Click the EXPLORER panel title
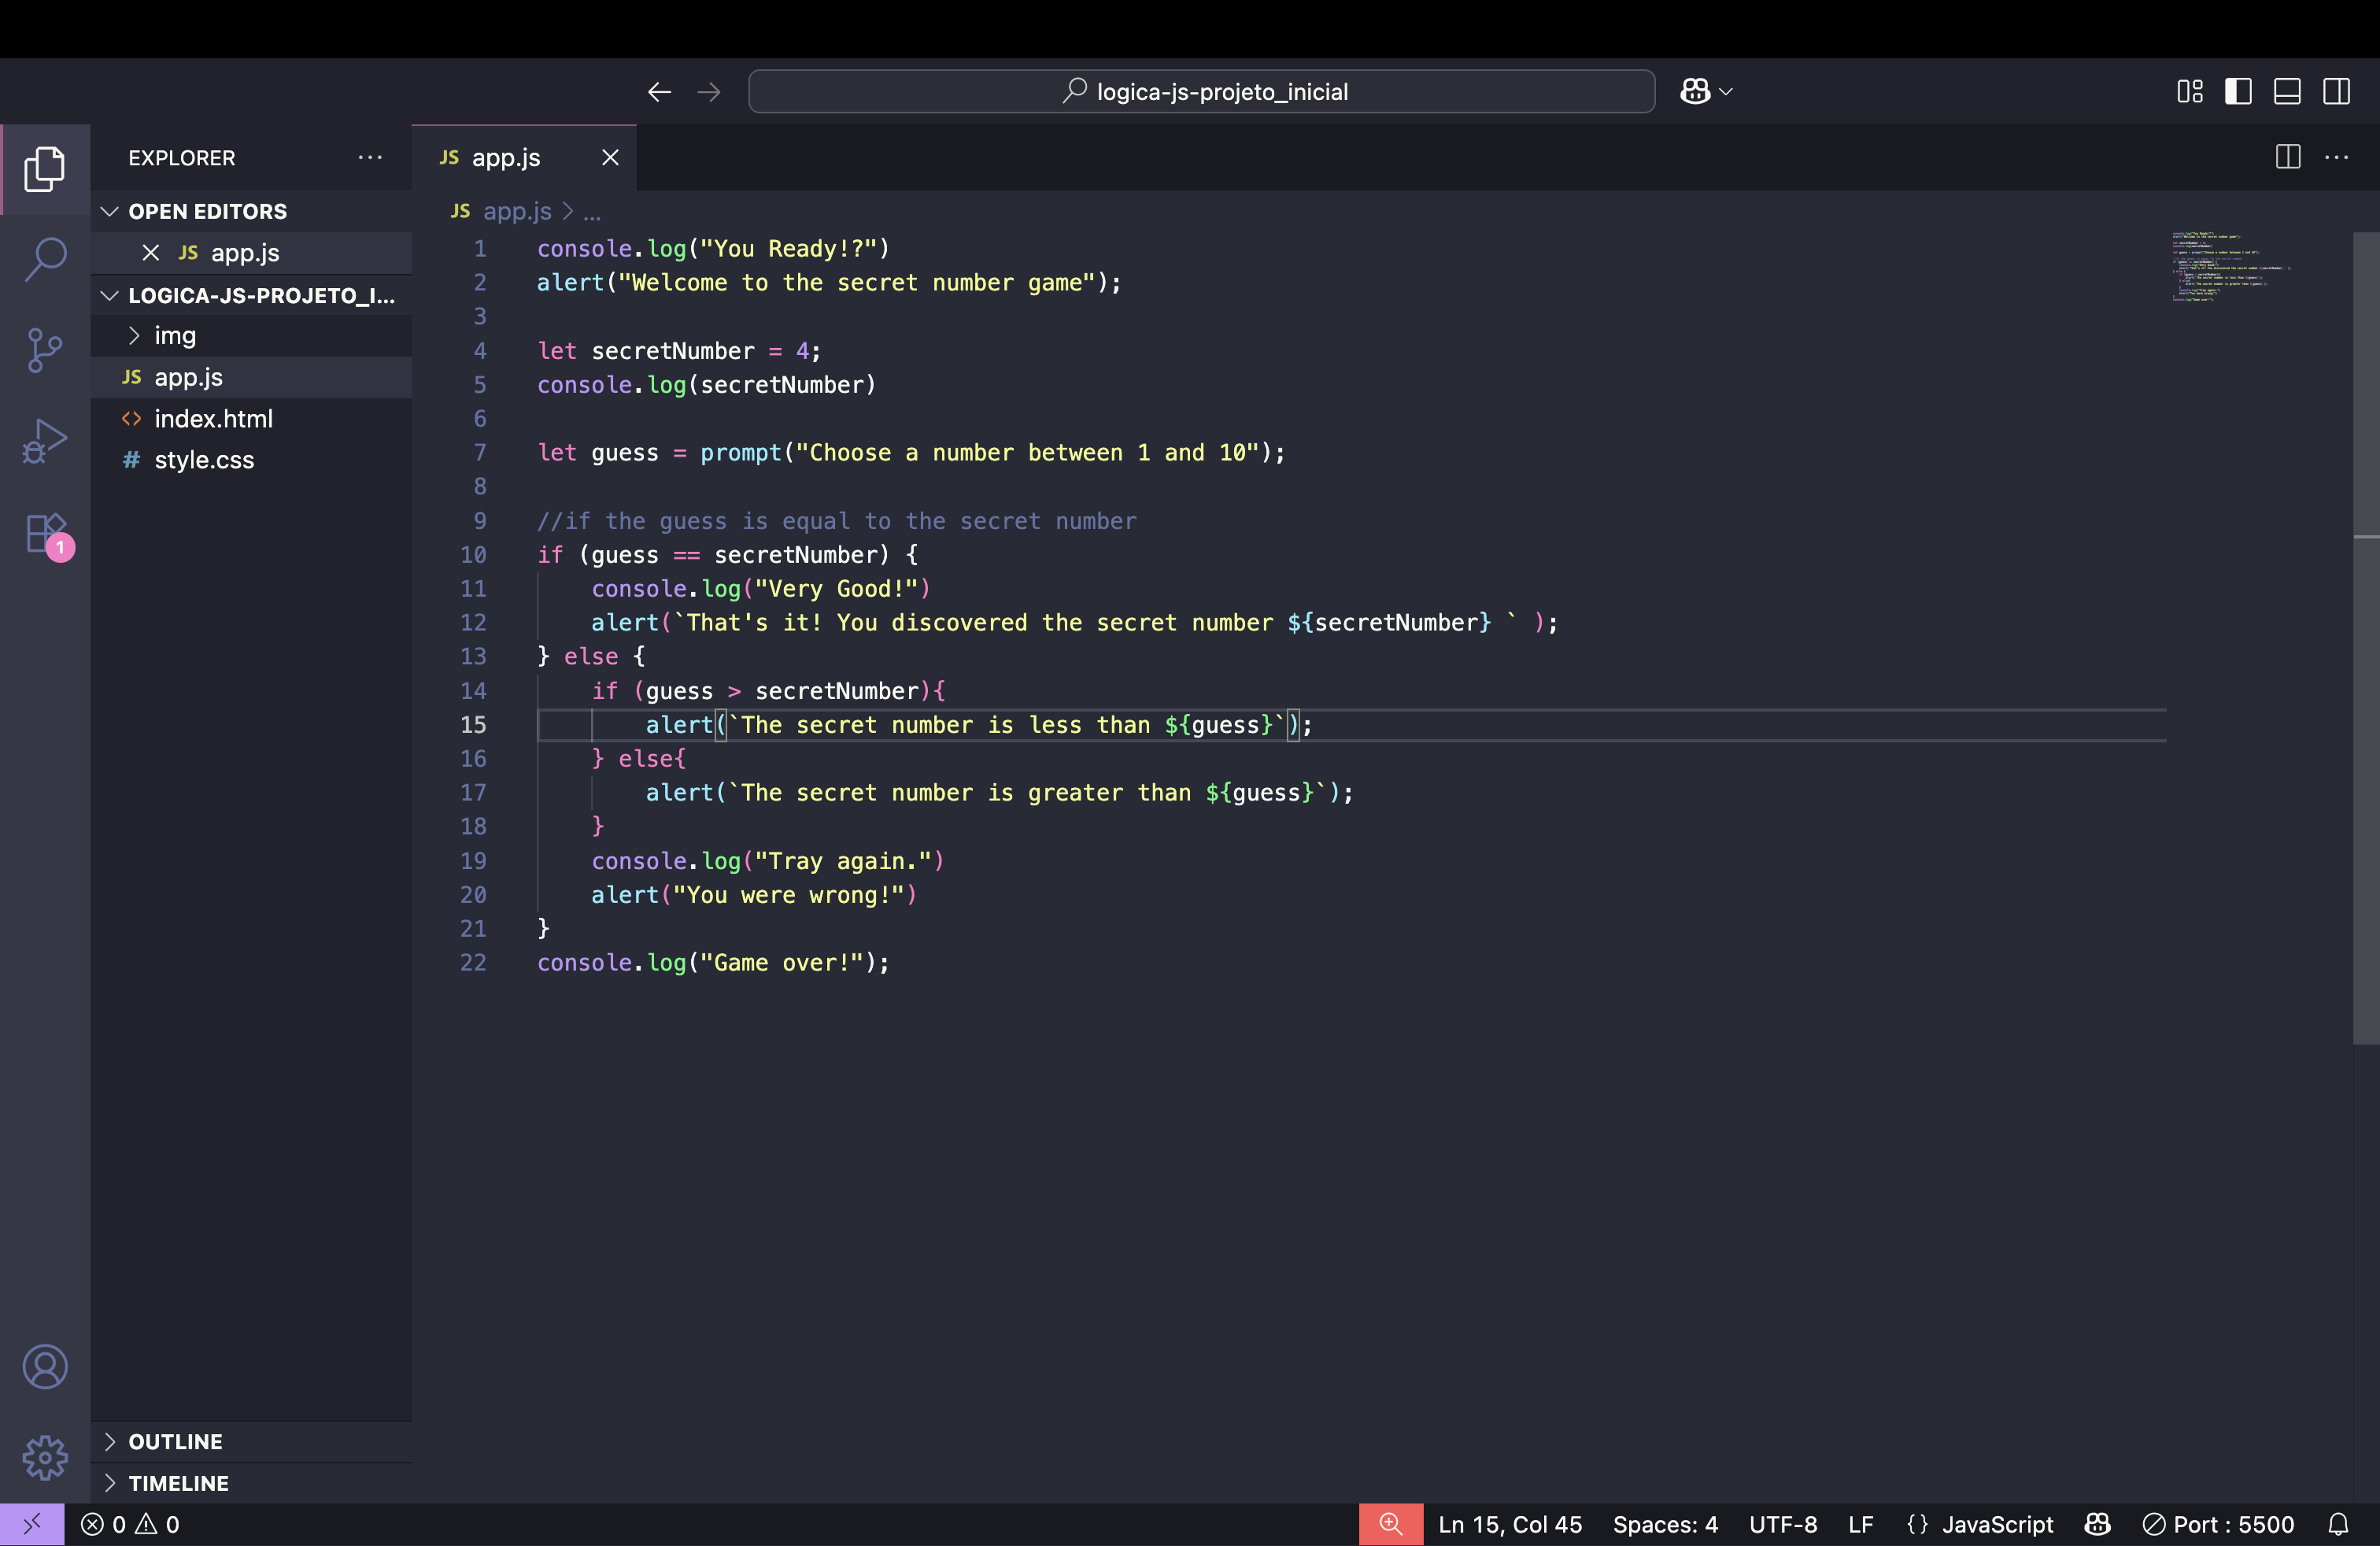 click(182, 157)
